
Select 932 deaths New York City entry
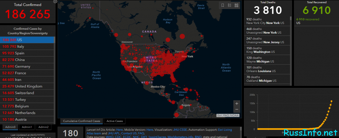267,21
